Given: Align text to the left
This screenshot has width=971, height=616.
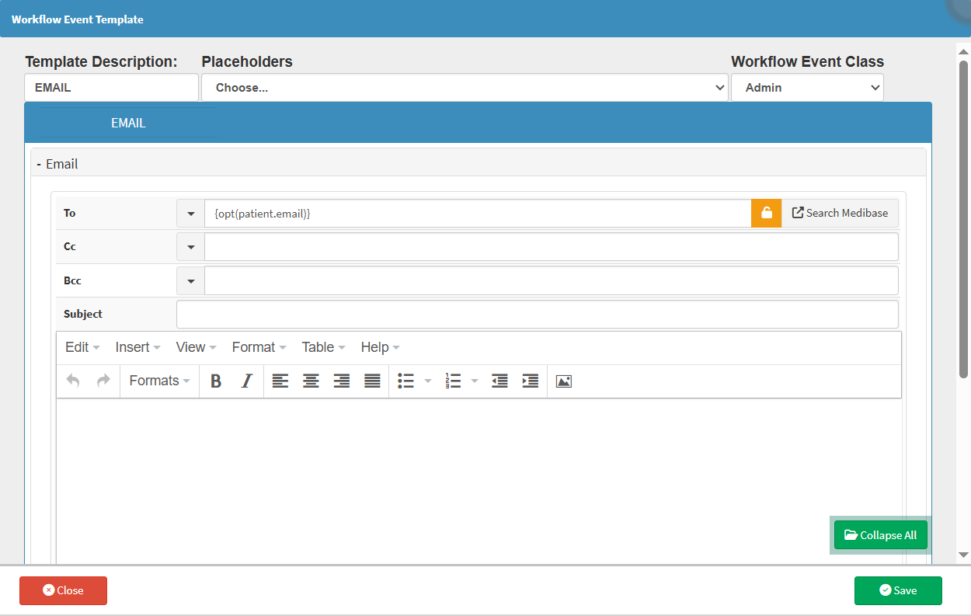Looking at the screenshot, I should tap(280, 381).
